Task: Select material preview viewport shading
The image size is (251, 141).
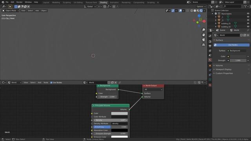Action: point(198,11)
